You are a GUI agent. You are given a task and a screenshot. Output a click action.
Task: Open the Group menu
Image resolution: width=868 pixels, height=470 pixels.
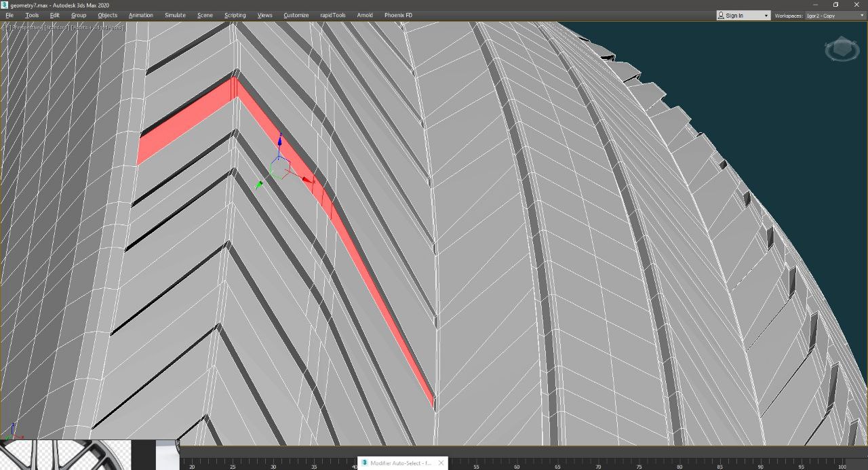(x=79, y=15)
